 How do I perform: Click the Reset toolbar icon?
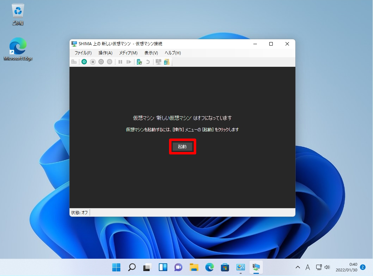129,62
